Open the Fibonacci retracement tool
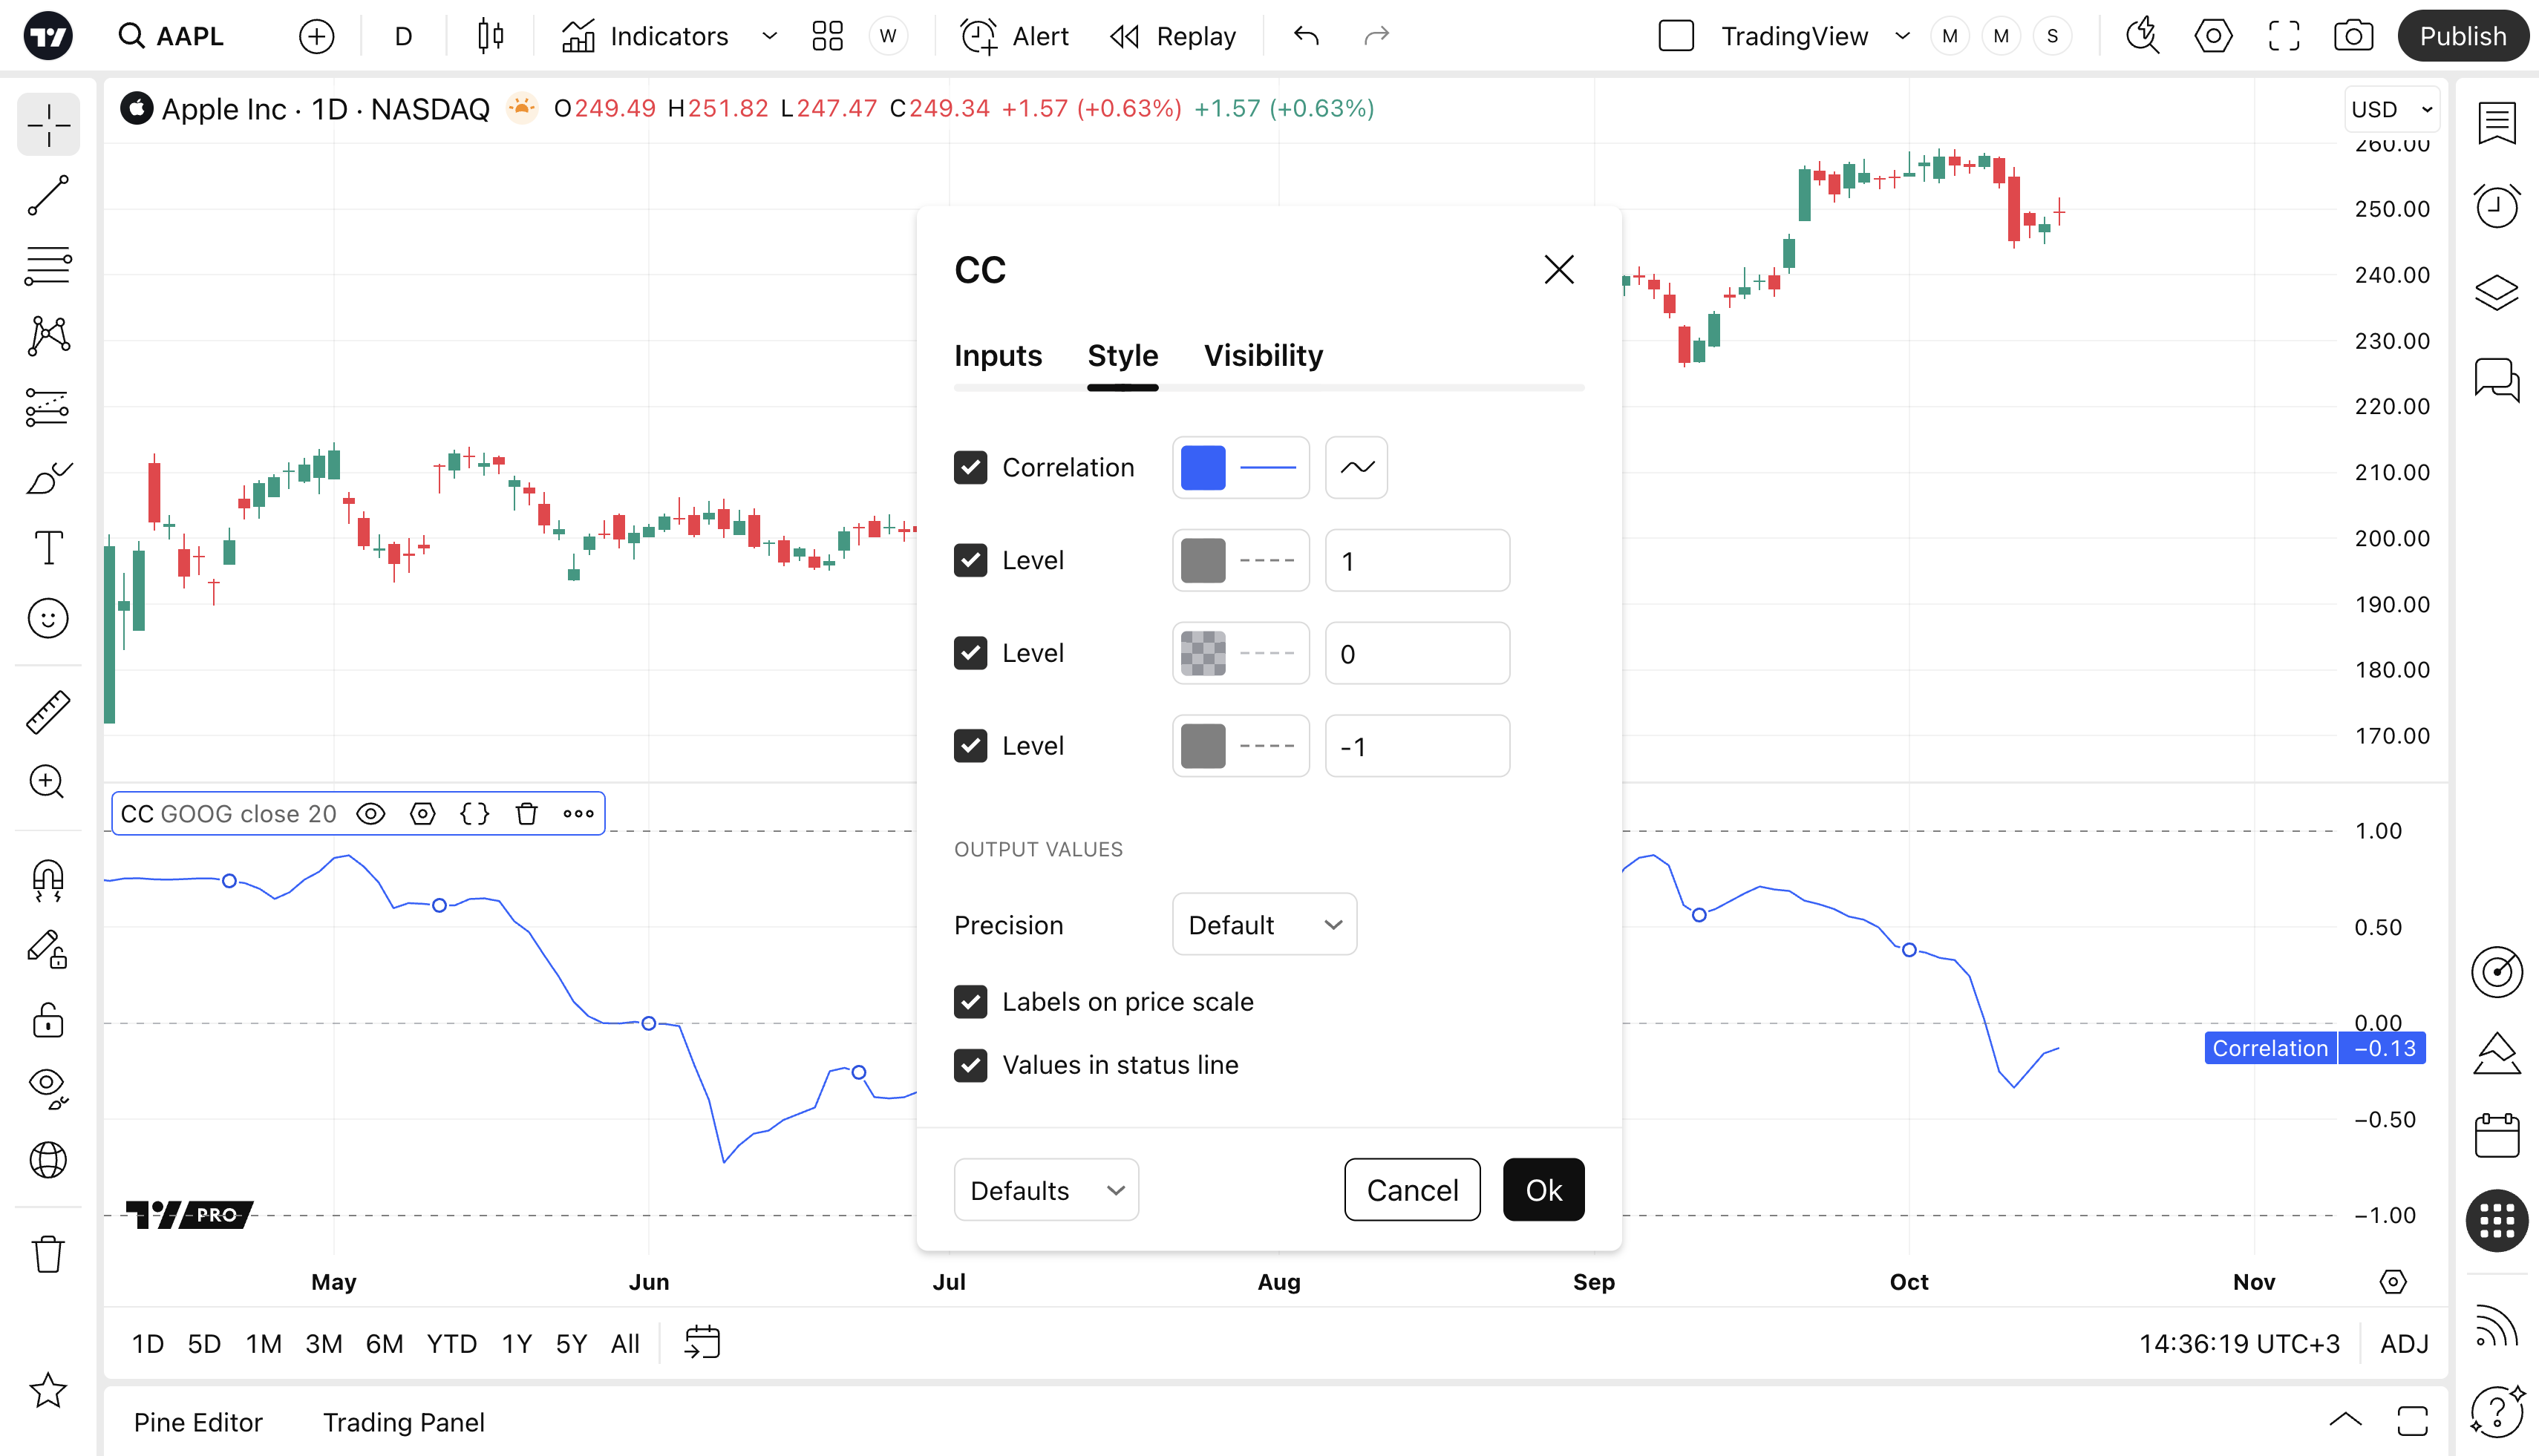Image resolution: width=2539 pixels, height=1456 pixels. tap(48, 266)
